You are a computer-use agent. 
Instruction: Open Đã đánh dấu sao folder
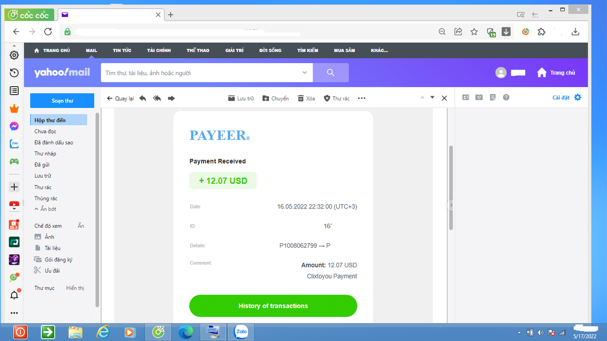pos(54,143)
